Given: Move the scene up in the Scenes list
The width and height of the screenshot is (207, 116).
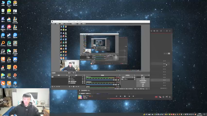Looking at the screenshot, I should click(x=57, y=87).
